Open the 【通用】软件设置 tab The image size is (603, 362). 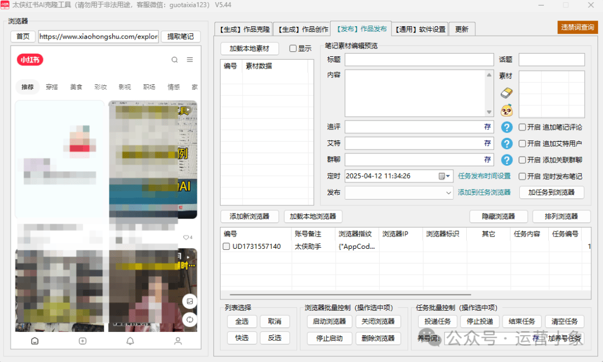[x=420, y=29]
